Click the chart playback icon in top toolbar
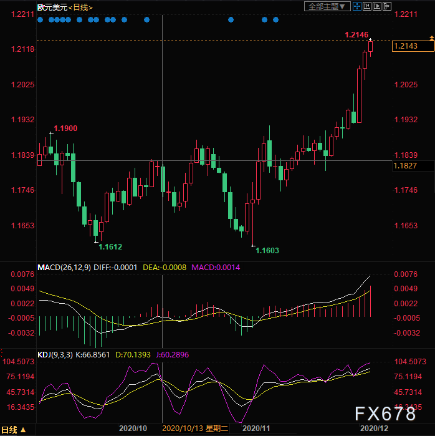 click(376, 6)
